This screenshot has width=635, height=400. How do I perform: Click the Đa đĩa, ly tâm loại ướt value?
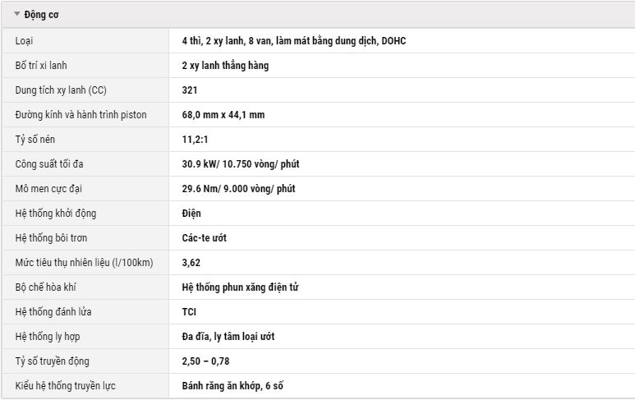[228, 337]
